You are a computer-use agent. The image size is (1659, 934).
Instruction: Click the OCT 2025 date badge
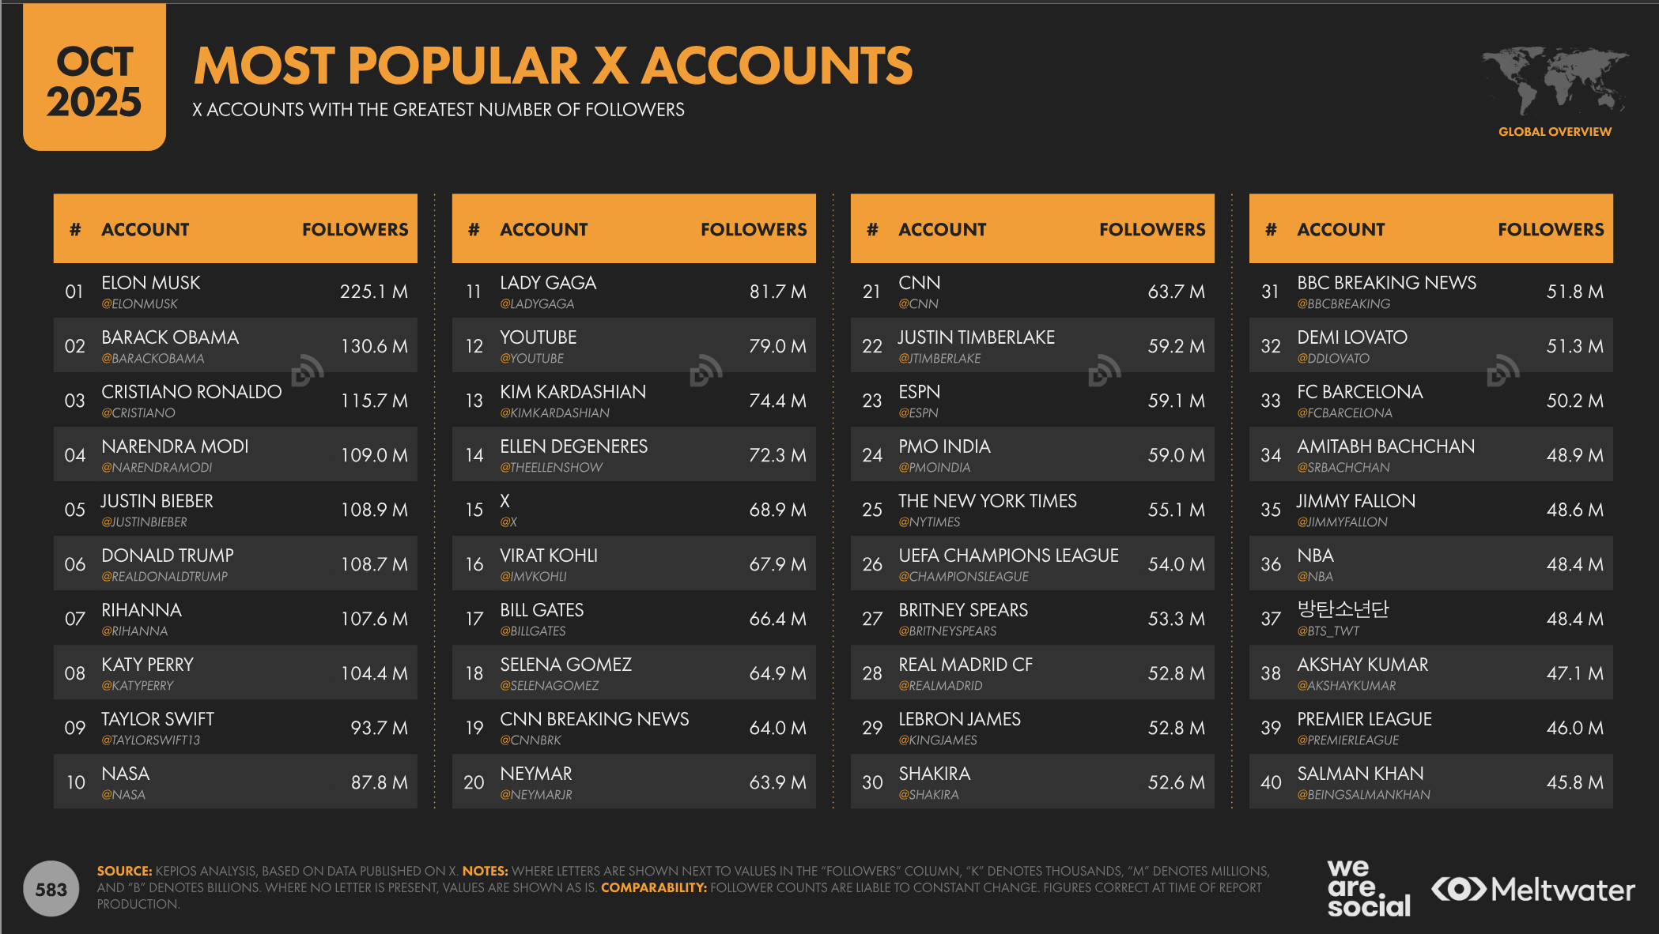point(94,81)
